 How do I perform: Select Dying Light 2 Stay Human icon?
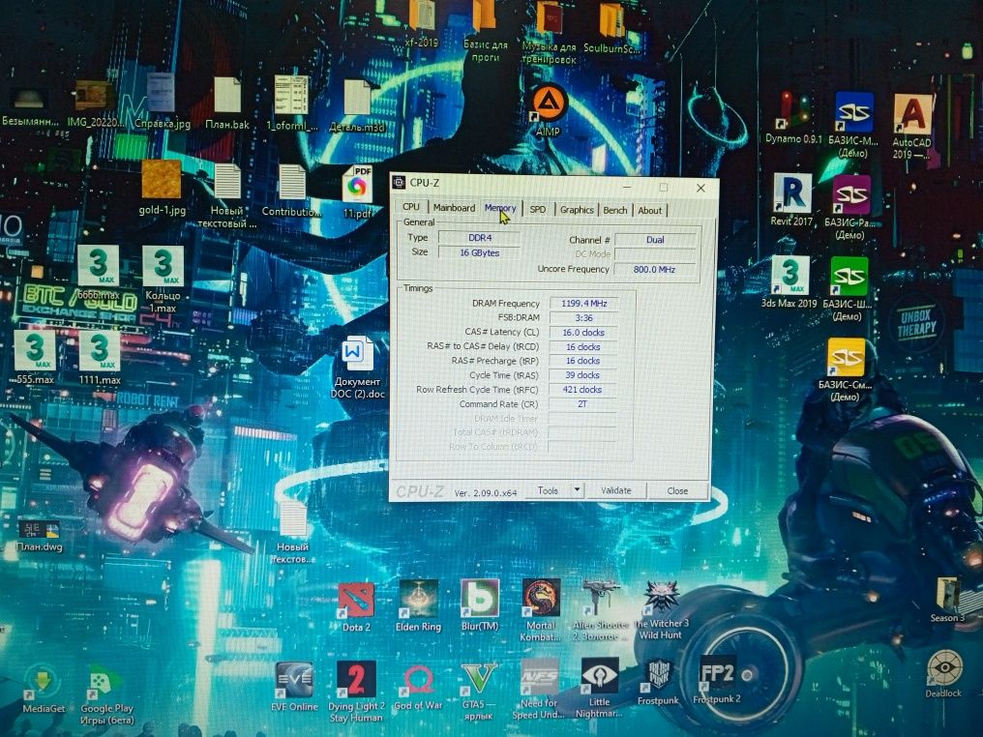point(356,692)
